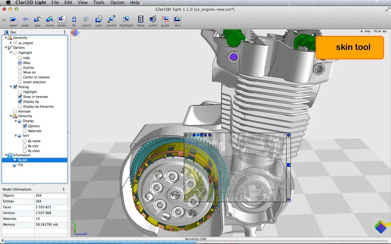This screenshot has height=244, width=391.
Task: Collapse the Picking options group
Action: tap(11, 87)
